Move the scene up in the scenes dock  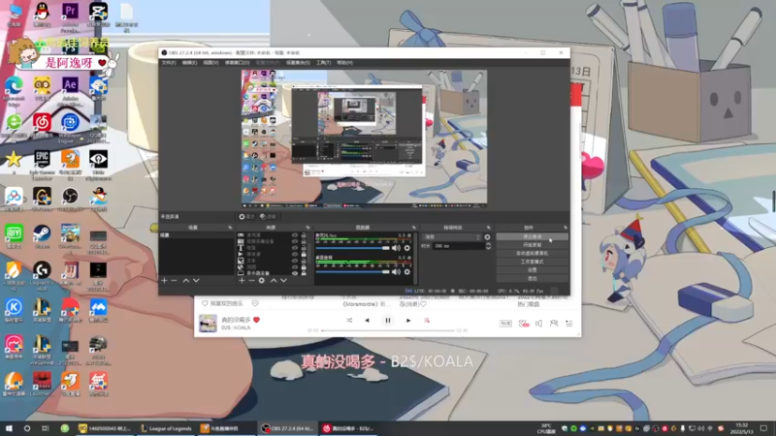tap(186, 280)
